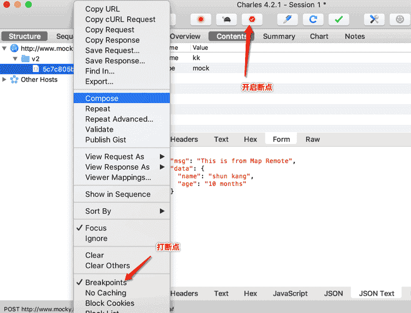
Task: Open Sort By submenu
Action: tap(122, 211)
